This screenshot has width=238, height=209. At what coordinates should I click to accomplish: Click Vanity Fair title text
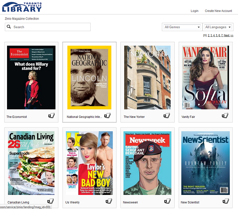188,117
